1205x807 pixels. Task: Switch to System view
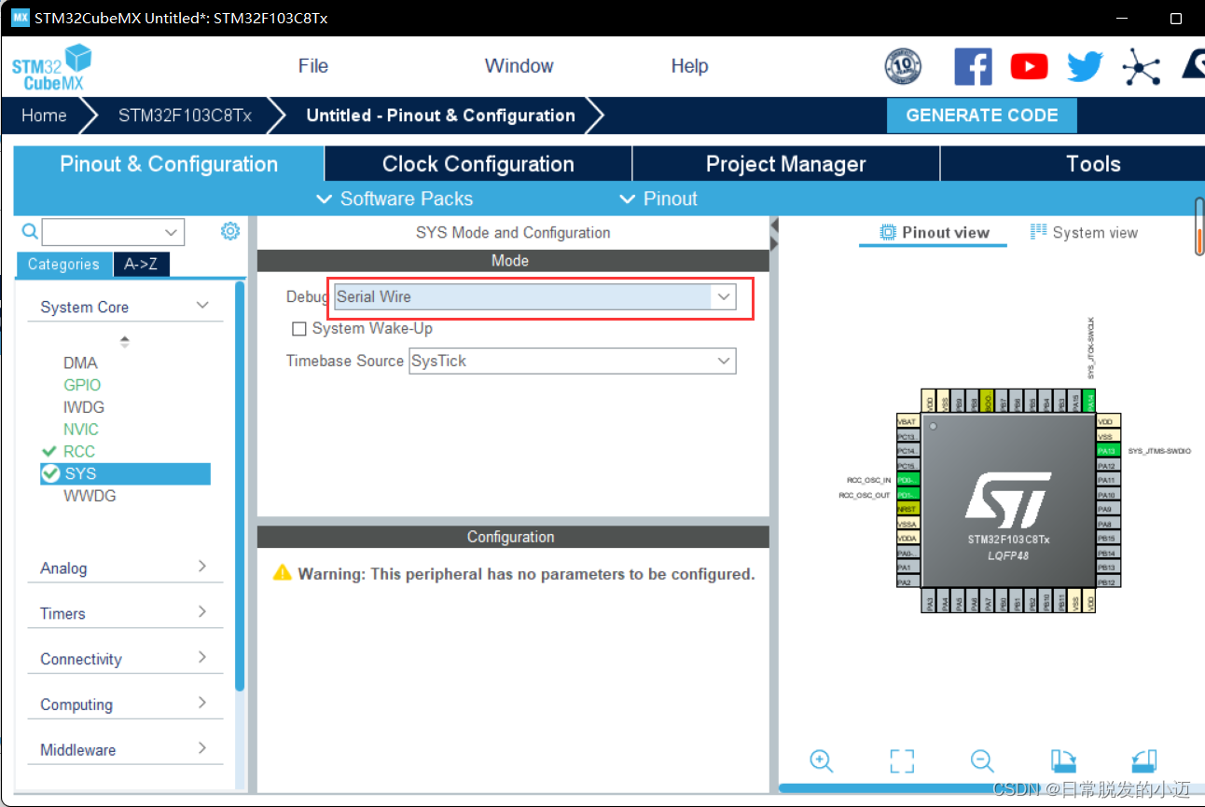[1084, 232]
